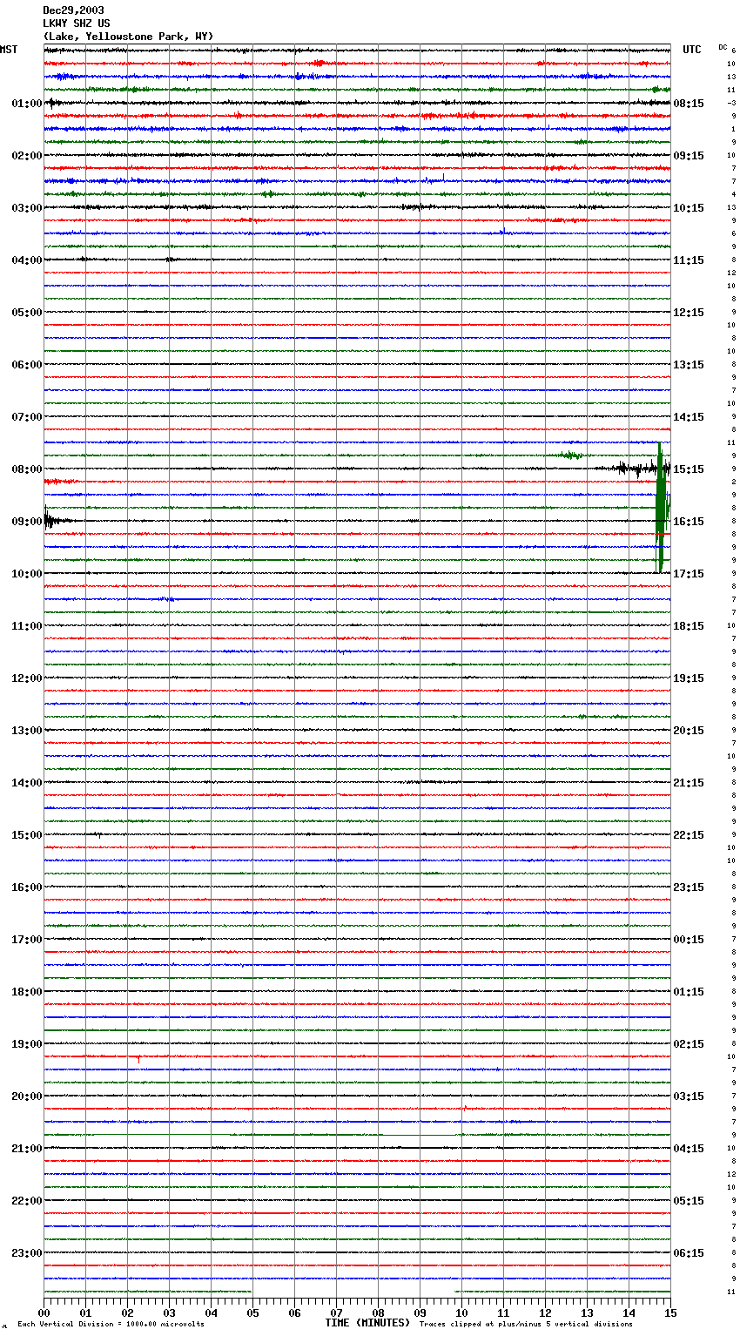
Task: Click the location label (Lake, Yellowstone Park, WY)
Action: [x=128, y=37]
